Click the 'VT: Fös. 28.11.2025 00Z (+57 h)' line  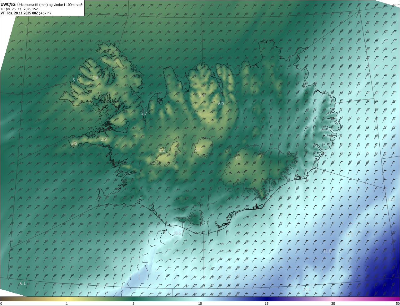click(26, 13)
